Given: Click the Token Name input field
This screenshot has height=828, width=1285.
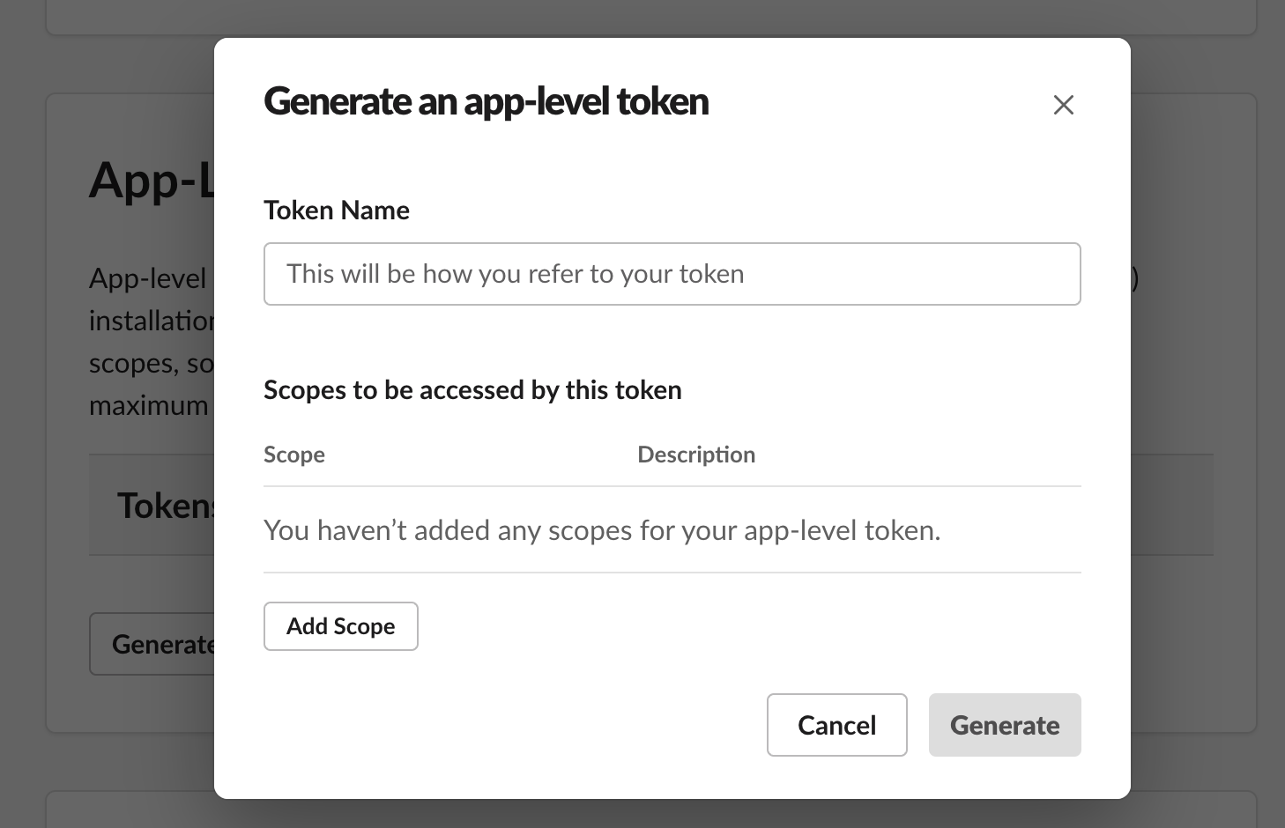Looking at the screenshot, I should point(672,273).
